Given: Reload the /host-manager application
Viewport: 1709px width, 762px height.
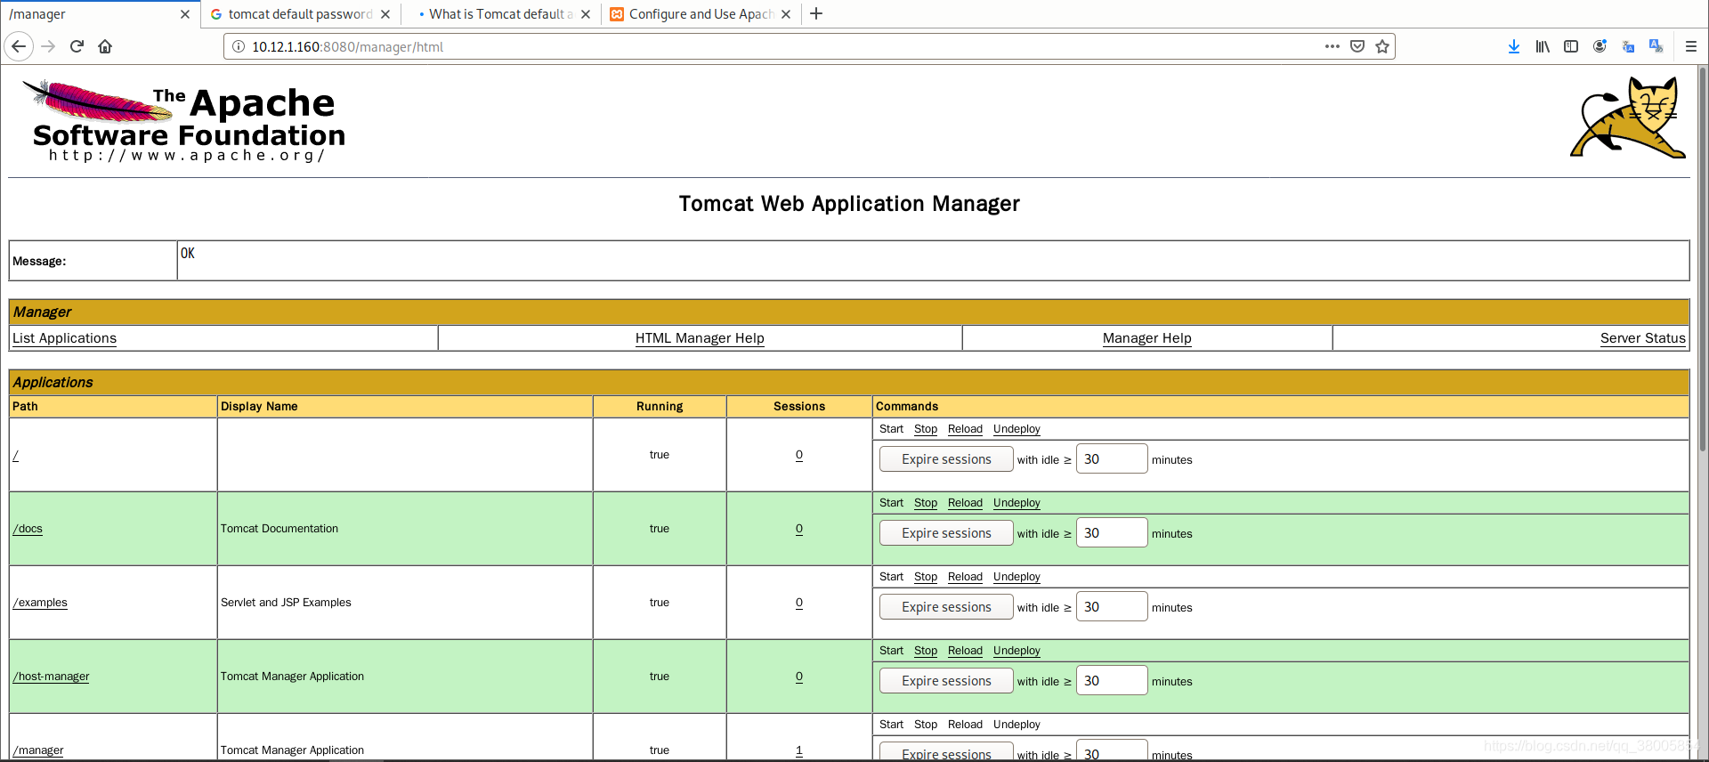Looking at the screenshot, I should [x=965, y=651].
